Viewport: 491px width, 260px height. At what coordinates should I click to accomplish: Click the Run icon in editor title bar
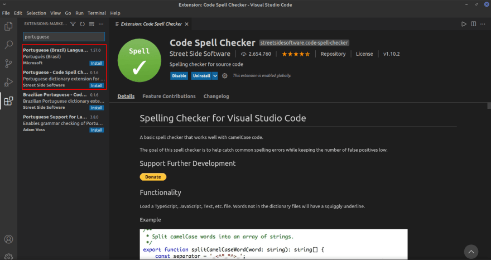tap(464, 24)
